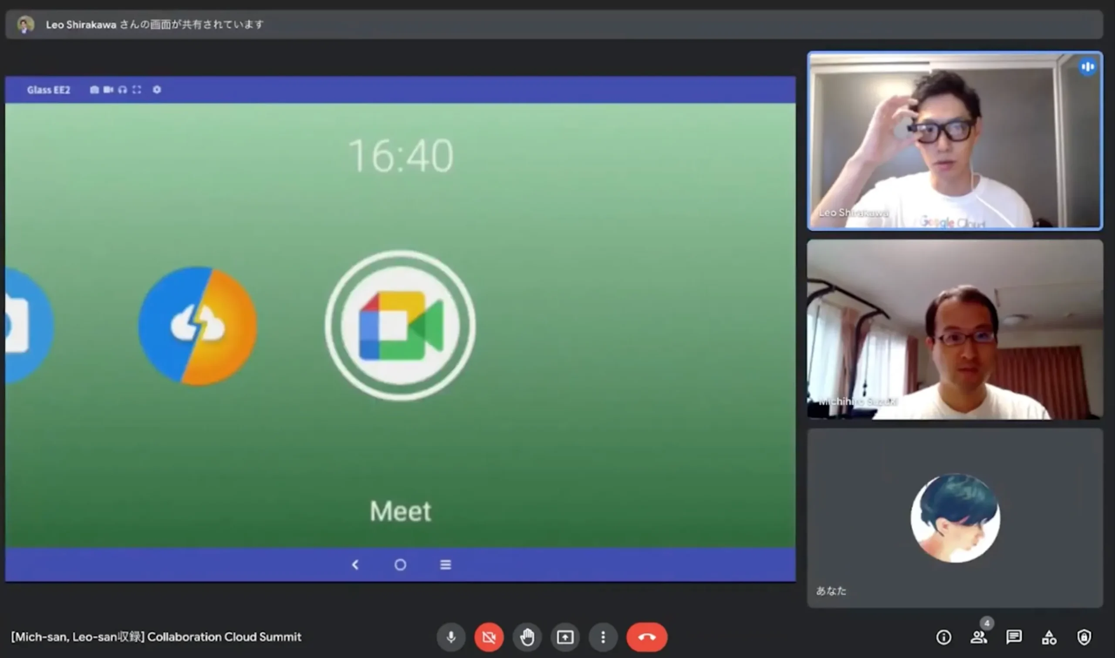The height and width of the screenshot is (658, 1115).
Task: Open the three-dot more options menu
Action: [603, 637]
